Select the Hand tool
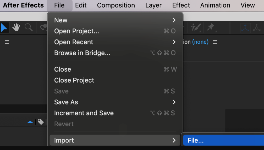Viewport: 264px width, 150px height. [16, 27]
